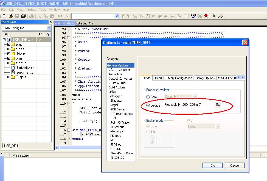Click the editor horizontal scrollbar left arrow

point(57,148)
